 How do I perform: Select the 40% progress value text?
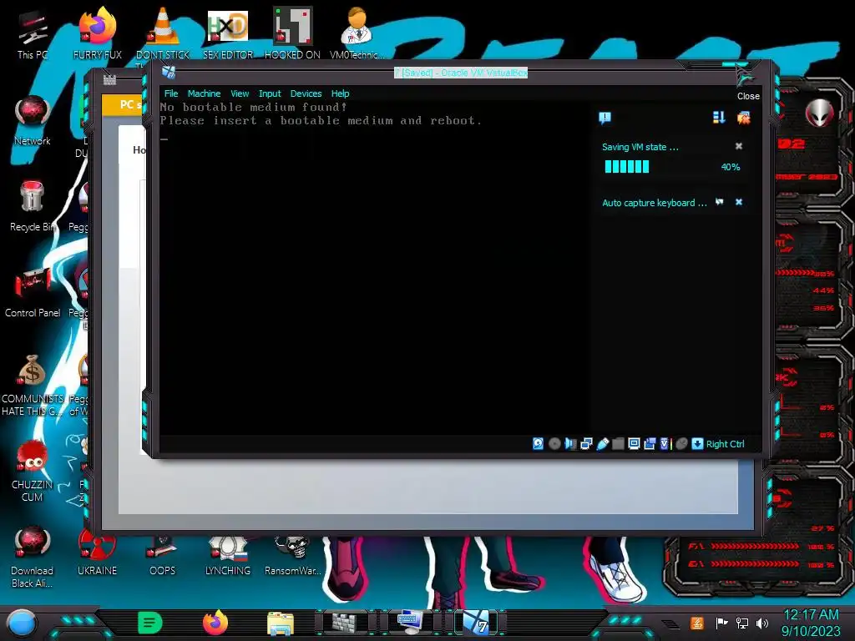[730, 167]
